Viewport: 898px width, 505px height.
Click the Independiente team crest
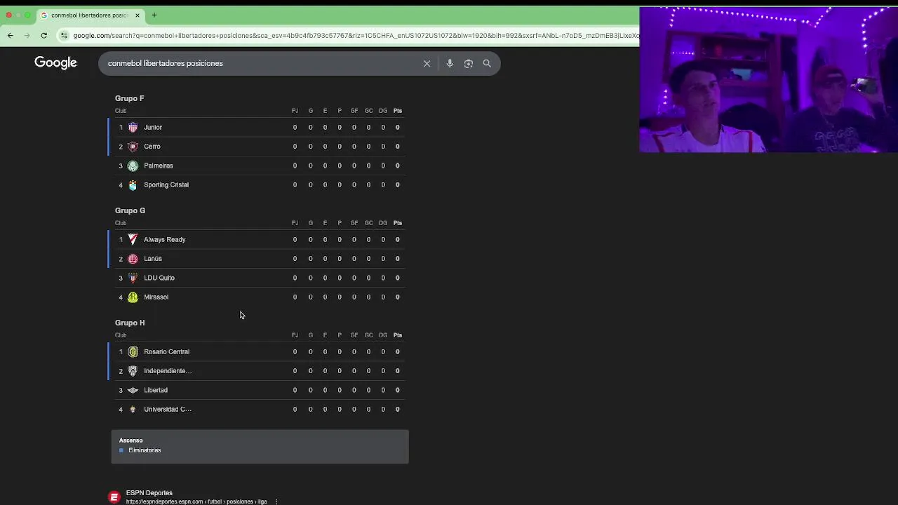133,371
